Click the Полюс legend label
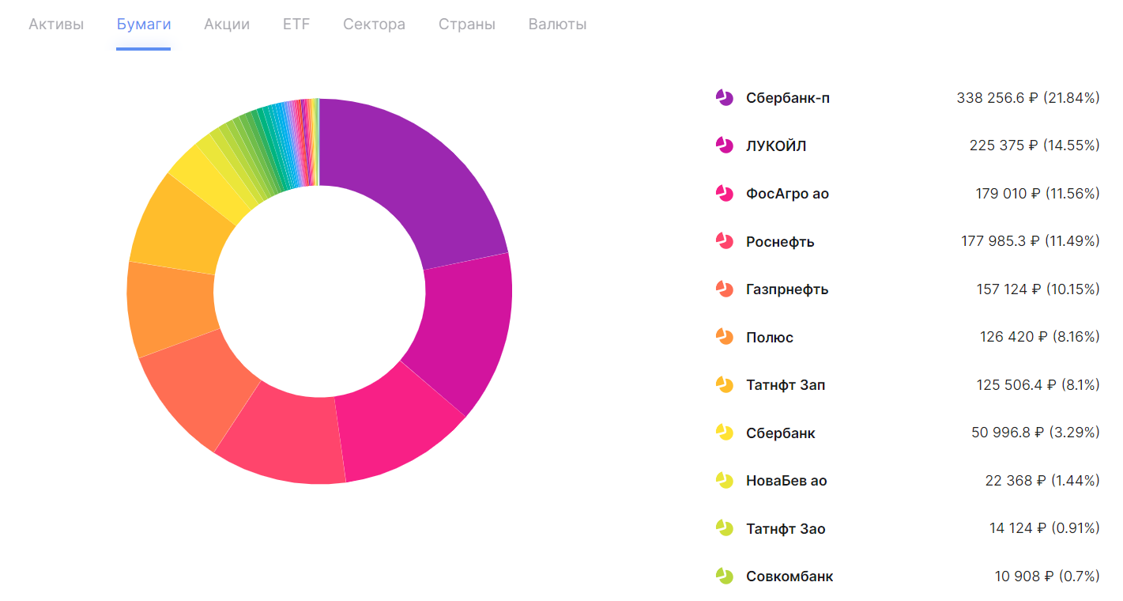Viewport: 1123px width, 601px height. pos(770,337)
